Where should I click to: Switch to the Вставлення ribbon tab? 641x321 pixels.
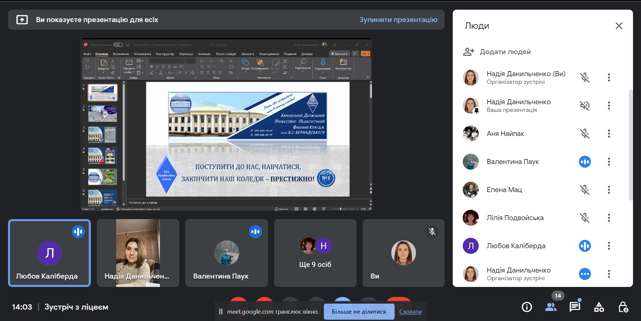[121, 54]
